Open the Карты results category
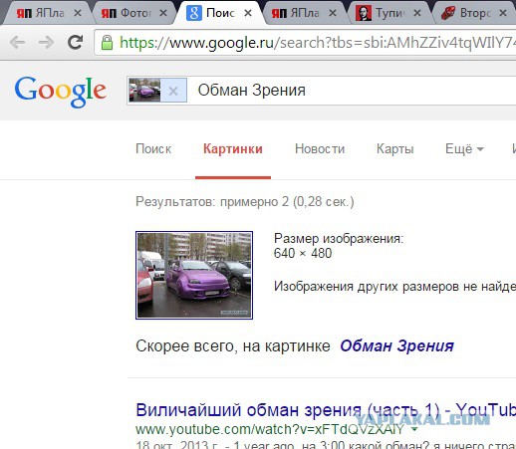516x449 pixels. pos(395,149)
